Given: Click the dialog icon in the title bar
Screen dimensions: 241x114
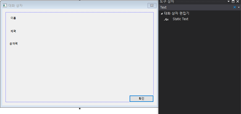Looking at the screenshot, I should click(x=5, y=6).
